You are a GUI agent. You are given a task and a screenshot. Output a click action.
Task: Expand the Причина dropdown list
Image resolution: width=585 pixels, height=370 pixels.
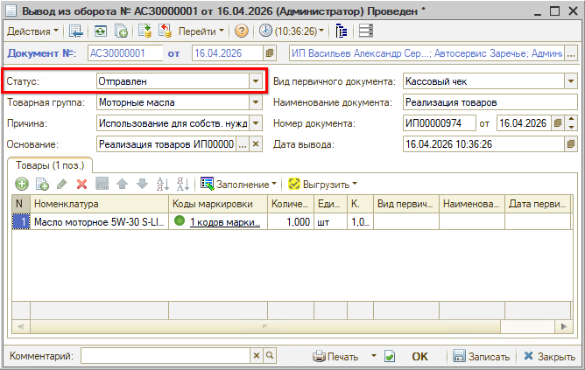click(x=256, y=122)
